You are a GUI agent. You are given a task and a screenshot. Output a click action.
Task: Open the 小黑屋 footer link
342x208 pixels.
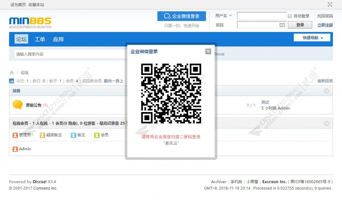pyautogui.click(x=252, y=182)
